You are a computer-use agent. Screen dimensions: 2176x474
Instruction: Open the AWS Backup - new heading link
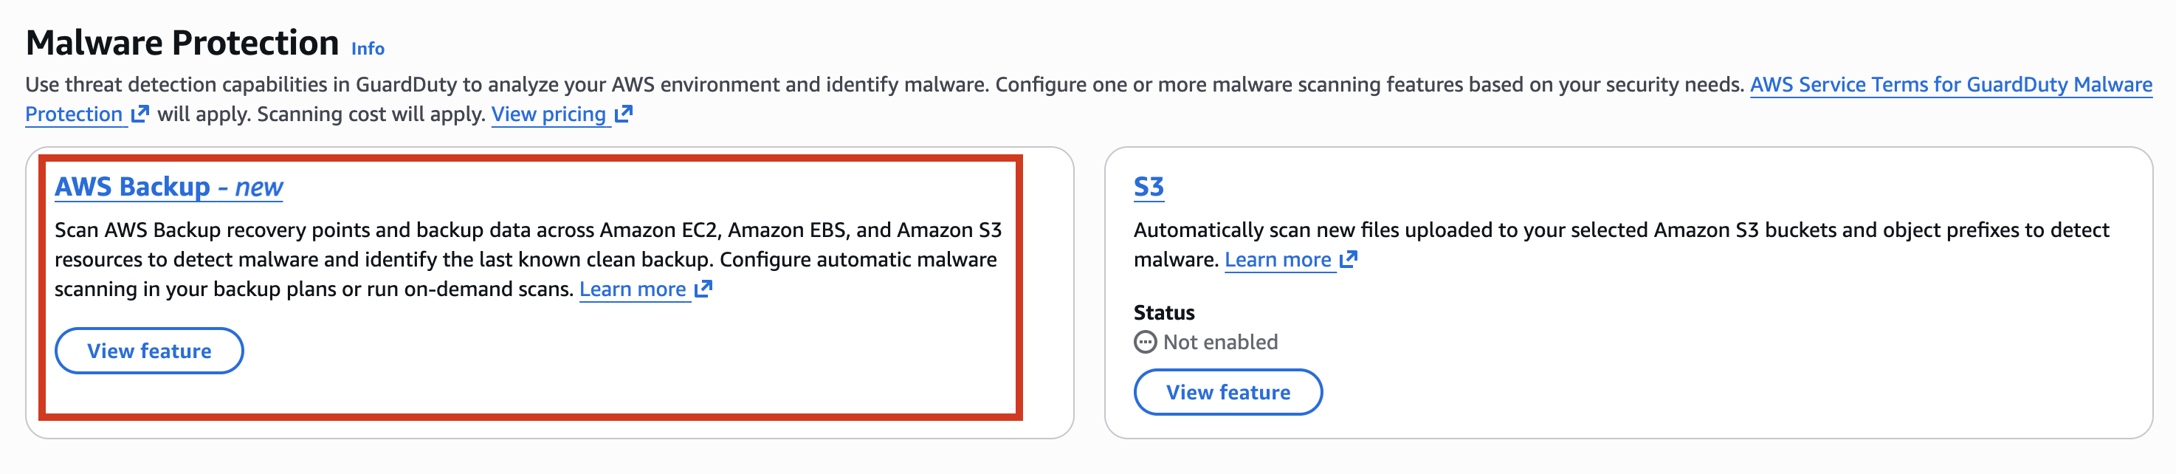(168, 187)
